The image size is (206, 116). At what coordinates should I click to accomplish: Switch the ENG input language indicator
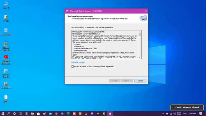tap(184, 114)
